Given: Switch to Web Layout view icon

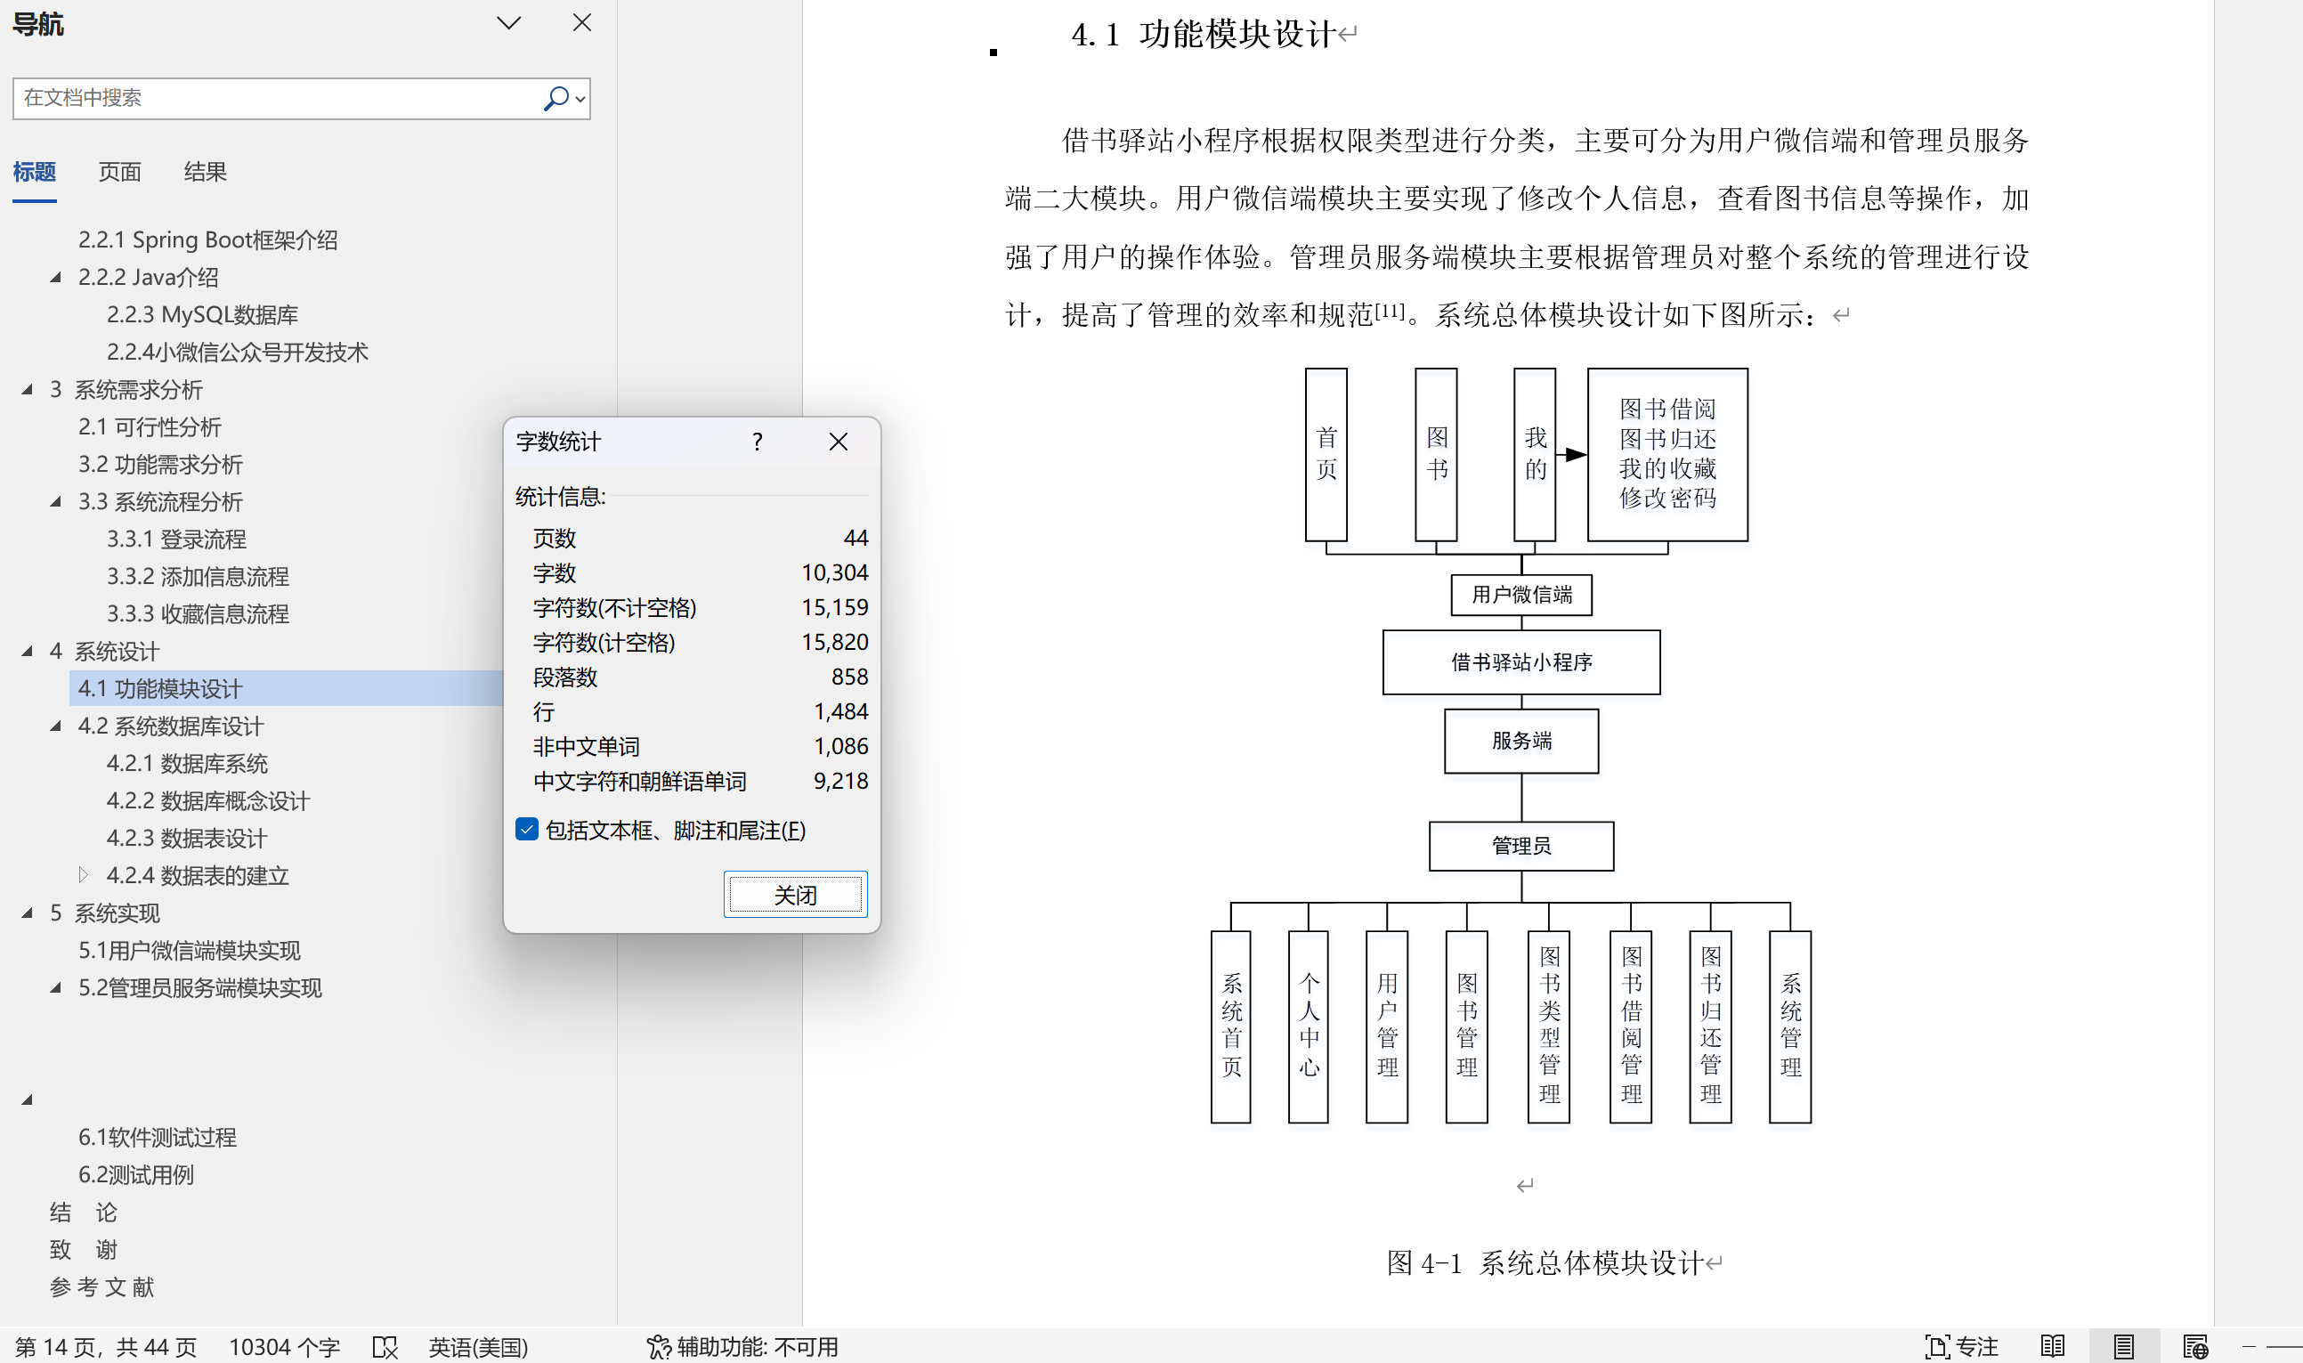Looking at the screenshot, I should (2195, 1347).
